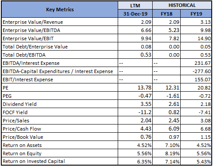The height and width of the screenshot is (166, 213).
Task: Select the FY18 column header
Action: pos(166,14)
